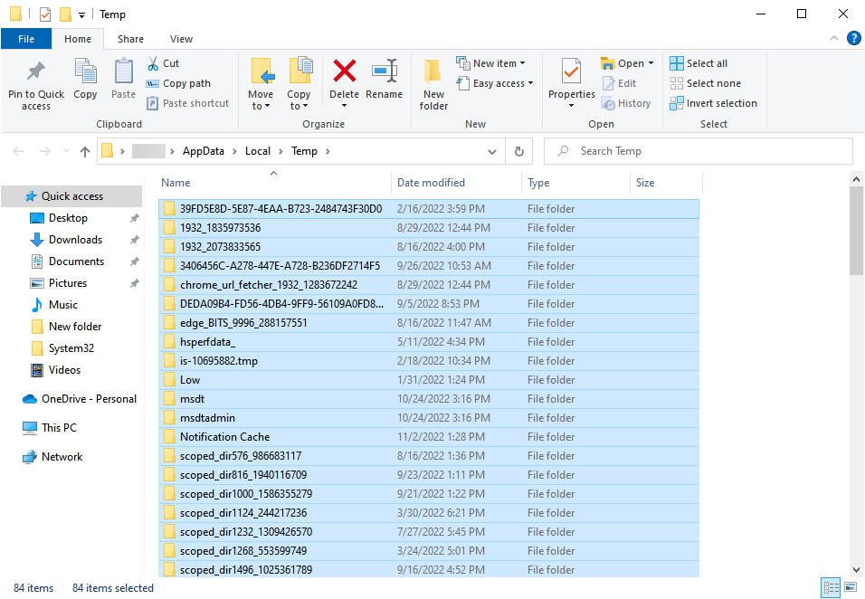Screen dimensions: 865x599
Task: Click the vertical scrollbar down arrow
Action: tap(856, 570)
